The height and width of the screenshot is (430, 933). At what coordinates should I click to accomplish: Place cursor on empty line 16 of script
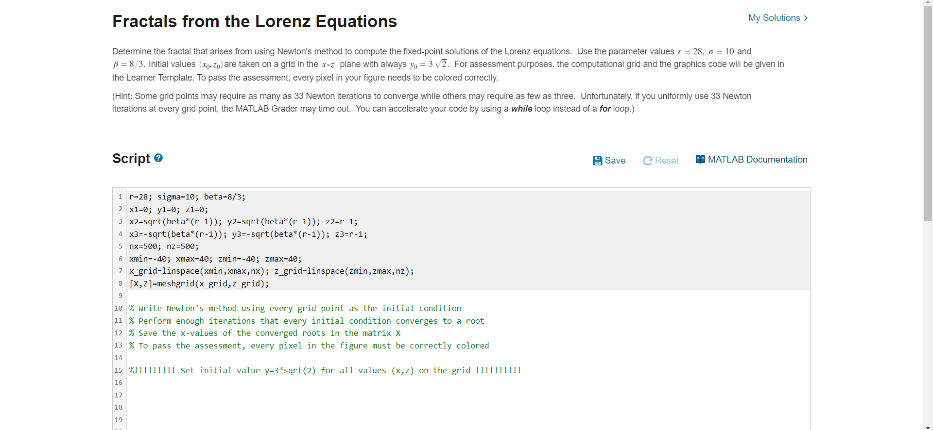pyautogui.click(x=468, y=383)
